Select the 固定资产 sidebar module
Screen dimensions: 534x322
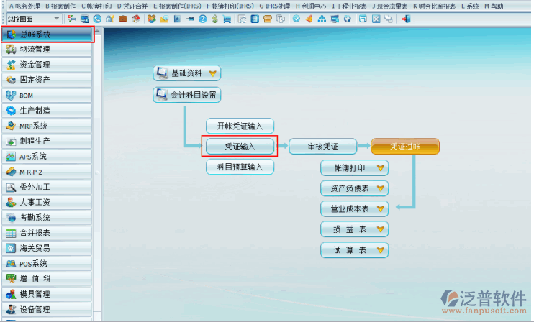coord(47,80)
